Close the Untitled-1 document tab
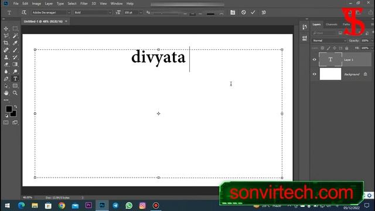The image size is (375, 211). coord(66,21)
